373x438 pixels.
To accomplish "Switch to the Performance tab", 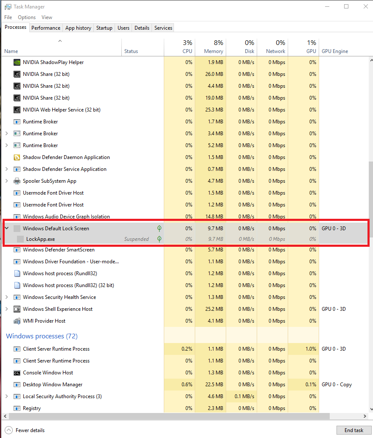I will coord(46,28).
